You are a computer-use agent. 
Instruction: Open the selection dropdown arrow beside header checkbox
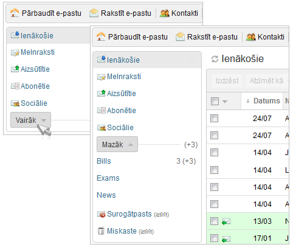point(225,102)
